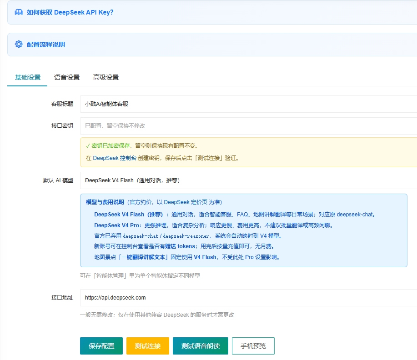Open the 默认 AI 模型 dropdown
Screen dimensions: 417x360
(x=248, y=180)
